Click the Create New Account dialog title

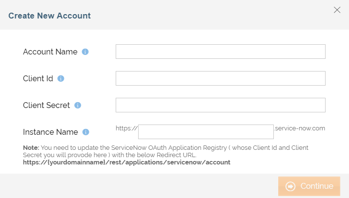[x=49, y=16]
